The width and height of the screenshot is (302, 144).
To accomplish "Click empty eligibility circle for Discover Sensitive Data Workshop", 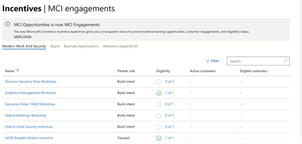I will click(159, 82).
